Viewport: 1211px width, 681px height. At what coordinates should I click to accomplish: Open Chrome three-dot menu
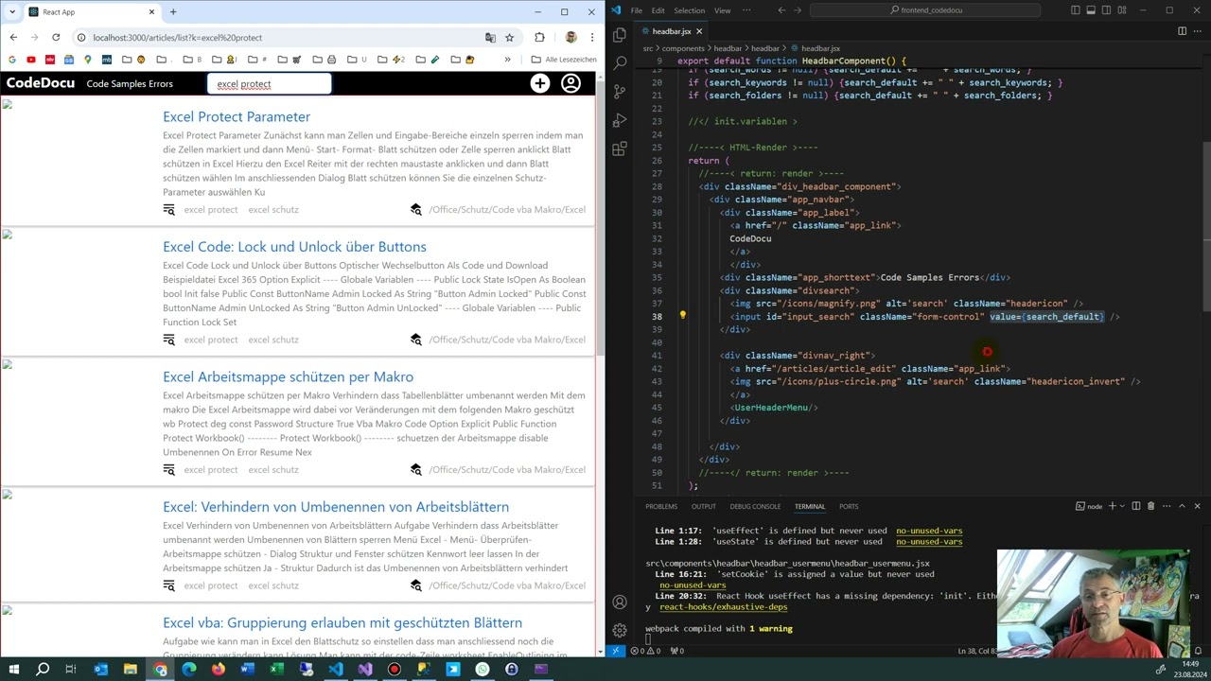pyautogui.click(x=592, y=37)
